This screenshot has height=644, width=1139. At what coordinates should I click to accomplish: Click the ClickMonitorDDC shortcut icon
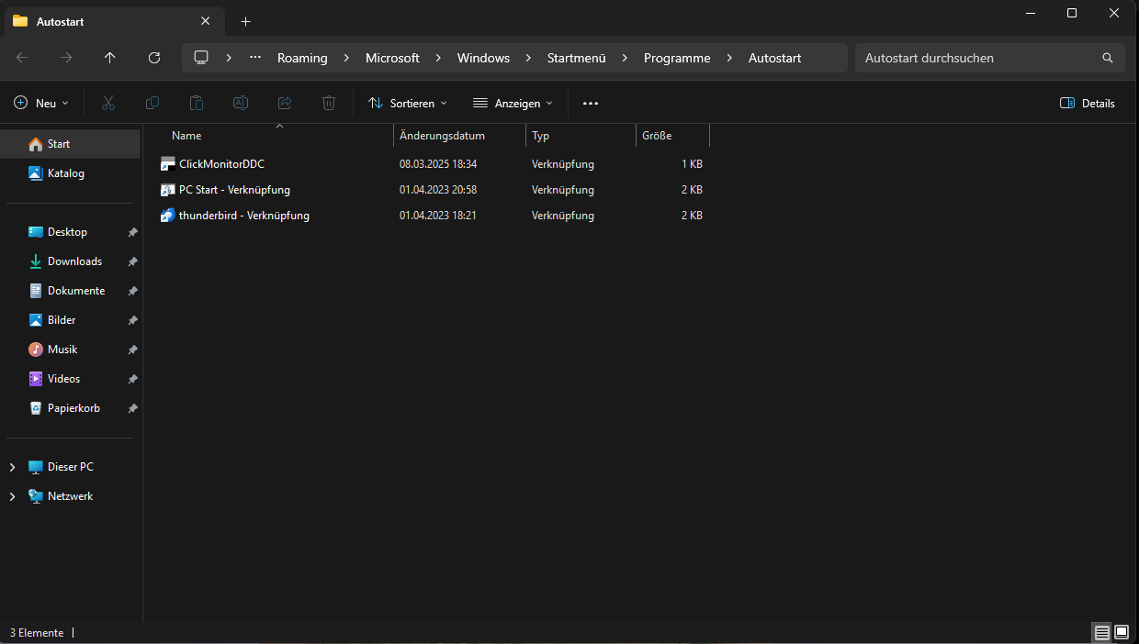coord(168,164)
